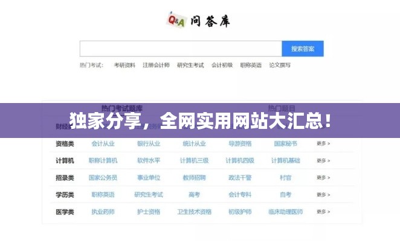Expand 更多 in the 医学类 row
Viewport: 400px width, 241px height.
click(323, 212)
